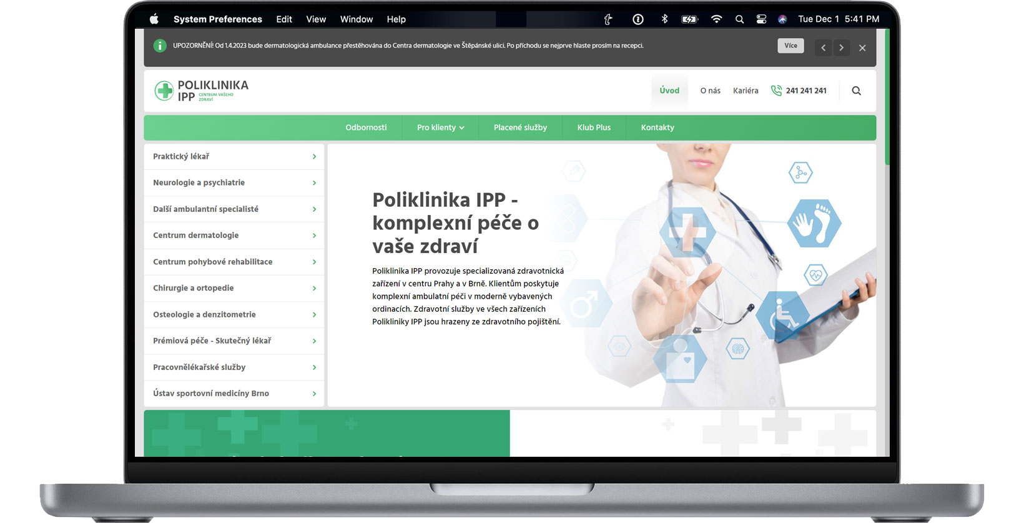Viewport: 1024px width, 523px height.
Task: Click menu bar clock Tue Dec 1
Action: (839, 19)
